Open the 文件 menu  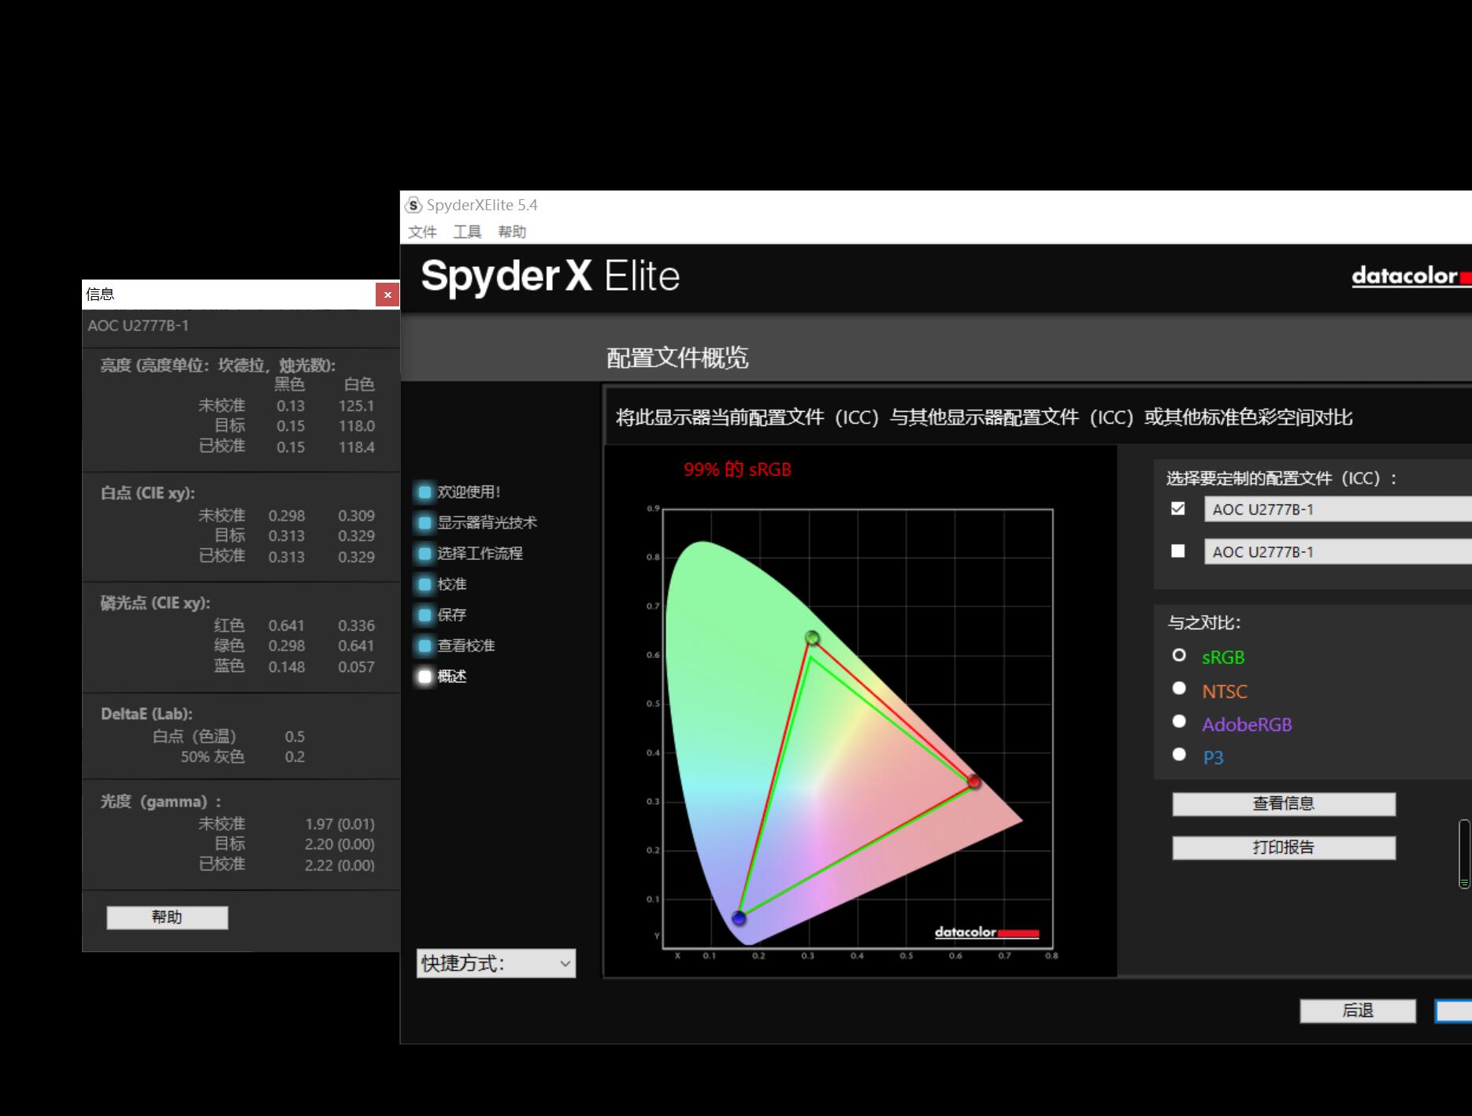click(422, 232)
